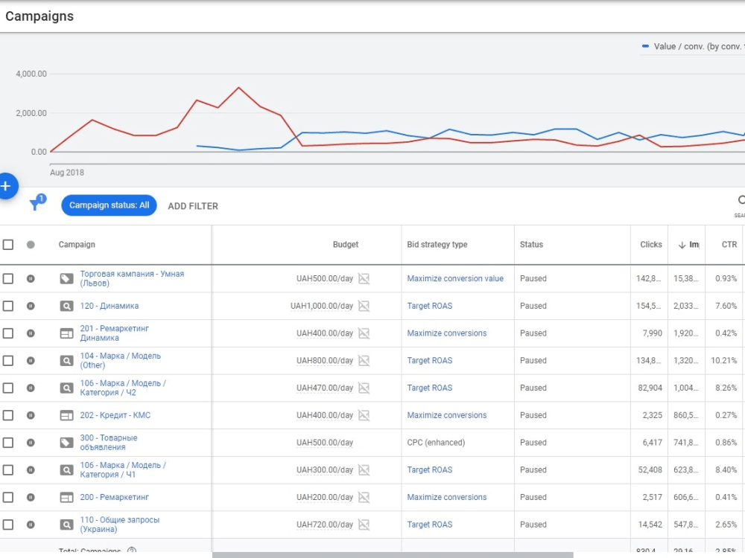Click shopping tag icon for Торговая кампания row
The height and width of the screenshot is (558, 745).
(x=66, y=278)
